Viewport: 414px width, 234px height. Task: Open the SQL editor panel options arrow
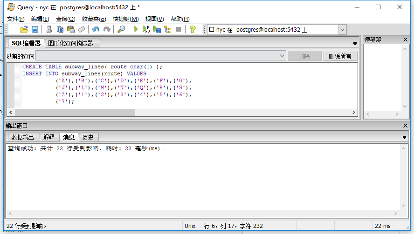pyautogui.click(x=355, y=44)
